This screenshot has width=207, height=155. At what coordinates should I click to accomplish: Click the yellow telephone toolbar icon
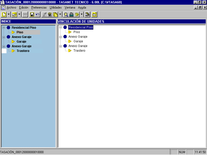pos(77,14)
